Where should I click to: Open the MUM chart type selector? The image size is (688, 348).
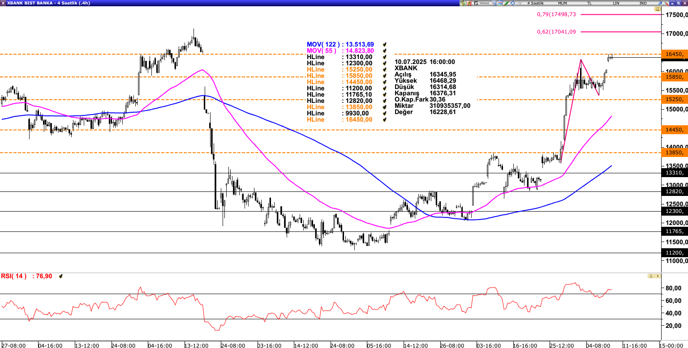point(562,3)
